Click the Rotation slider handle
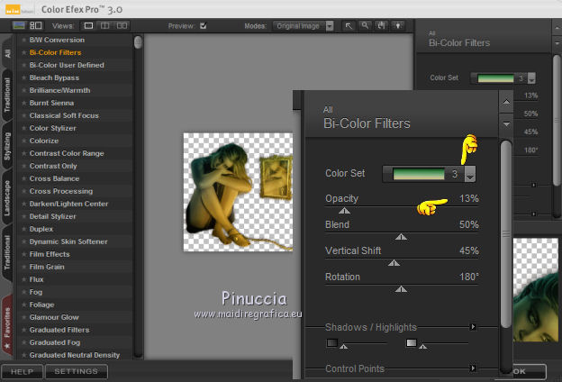562x382 pixels. [x=401, y=289]
